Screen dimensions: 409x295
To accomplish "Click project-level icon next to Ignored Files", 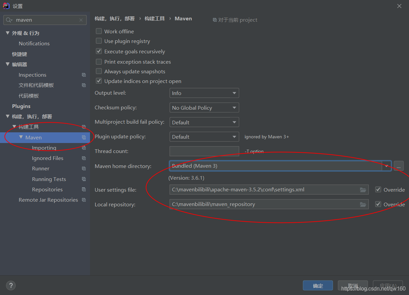I will pos(84,158).
